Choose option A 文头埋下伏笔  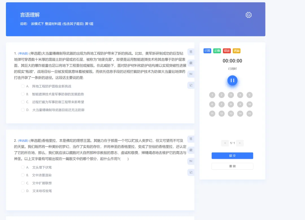point(36,167)
